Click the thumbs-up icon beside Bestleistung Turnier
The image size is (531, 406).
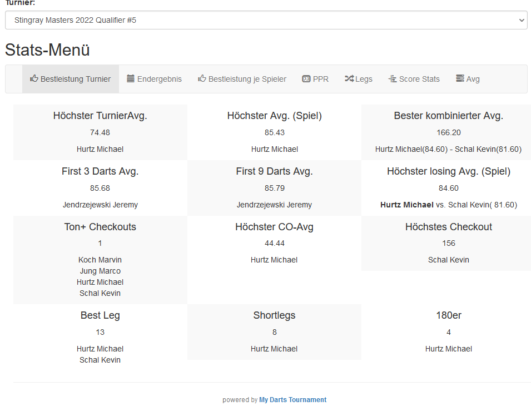coord(34,79)
